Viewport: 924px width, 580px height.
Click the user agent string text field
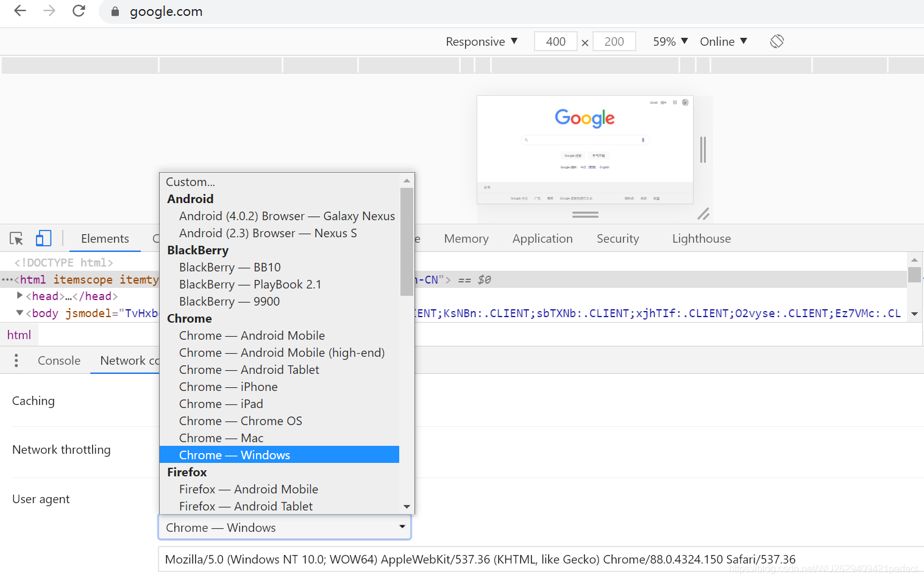pos(541,559)
